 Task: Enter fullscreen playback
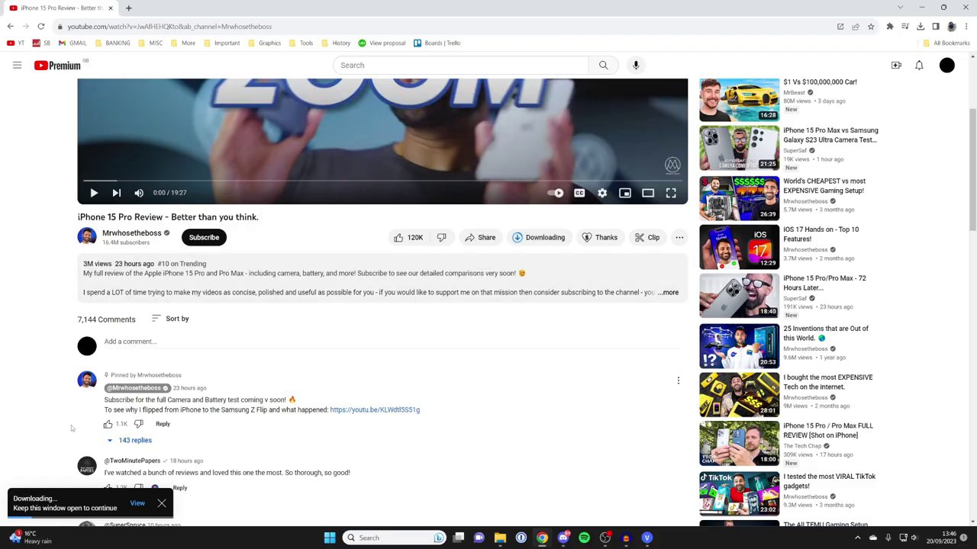[670, 192]
